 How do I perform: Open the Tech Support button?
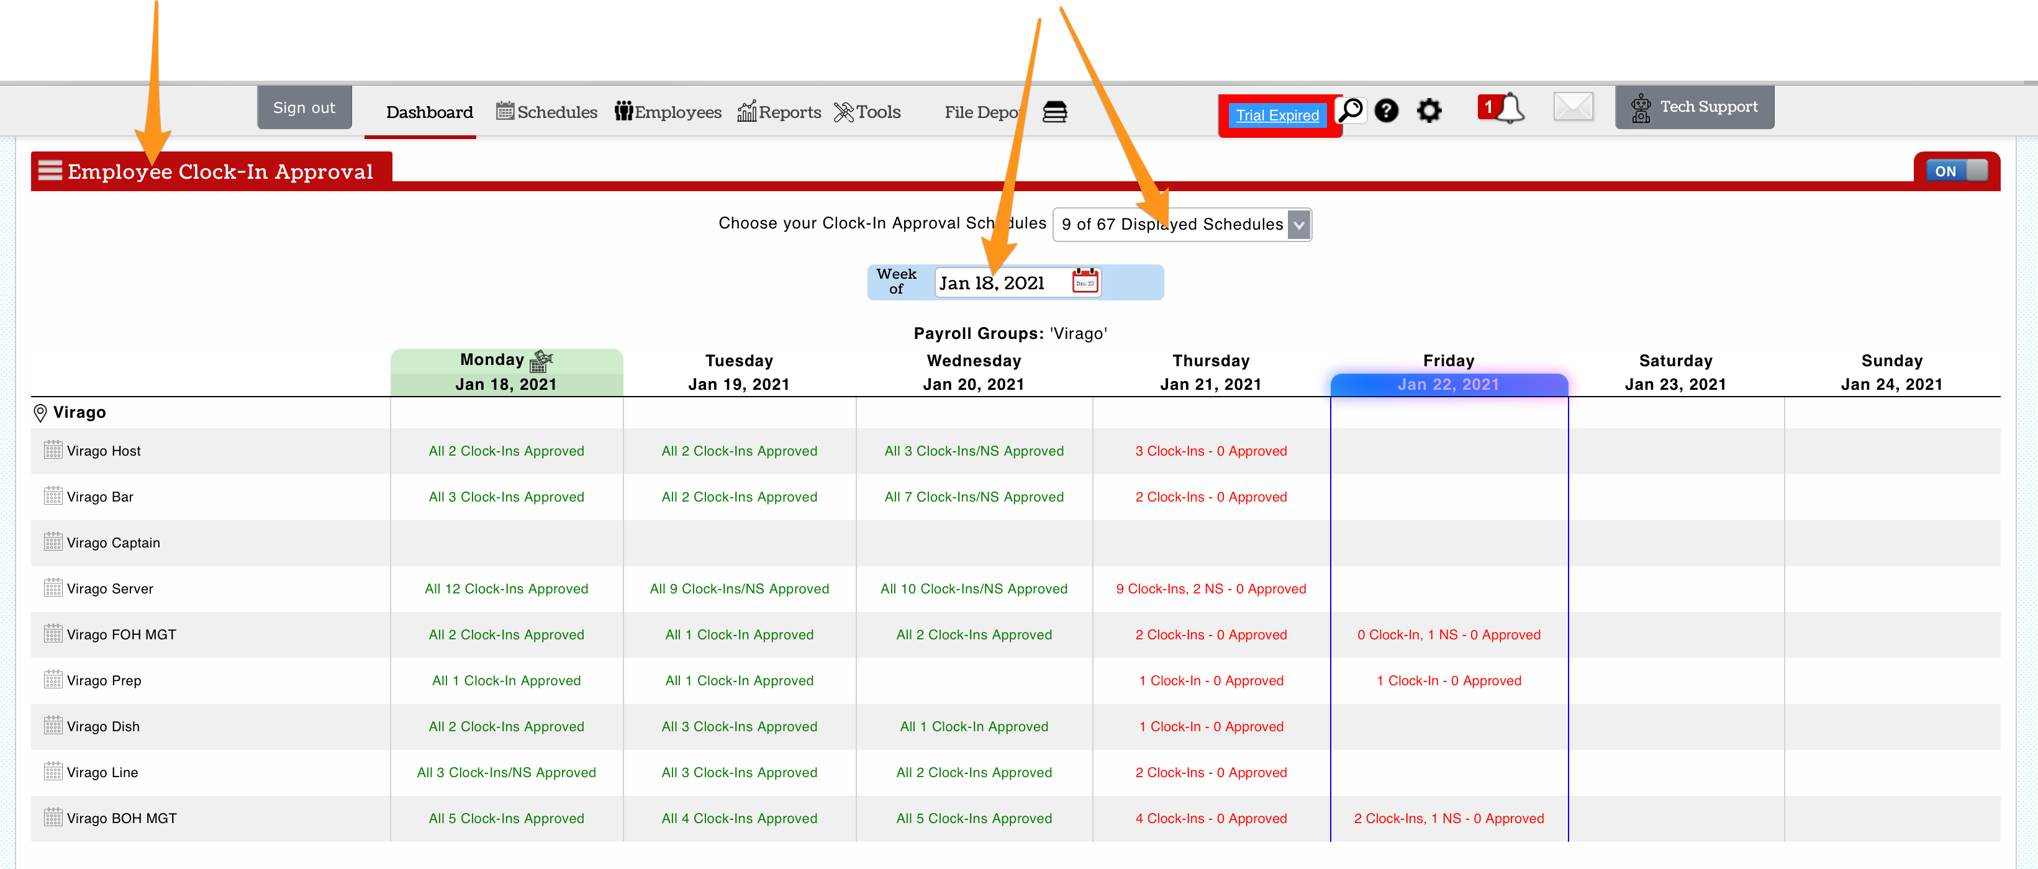1694,107
